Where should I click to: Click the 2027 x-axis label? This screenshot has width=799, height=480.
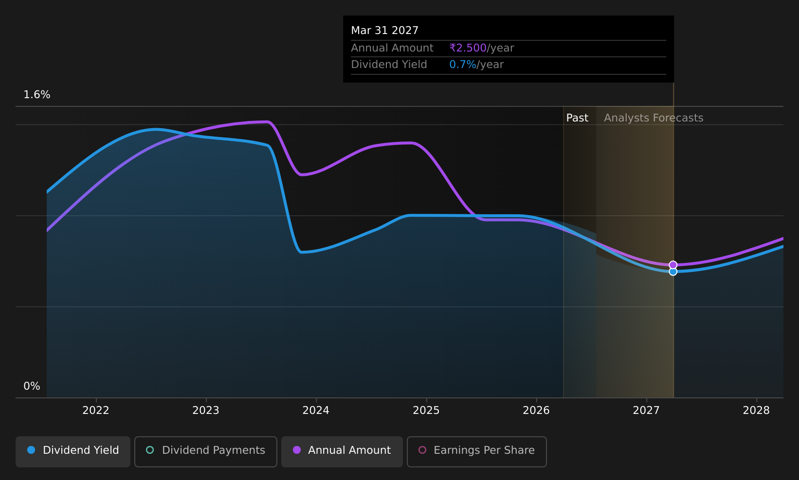click(646, 411)
